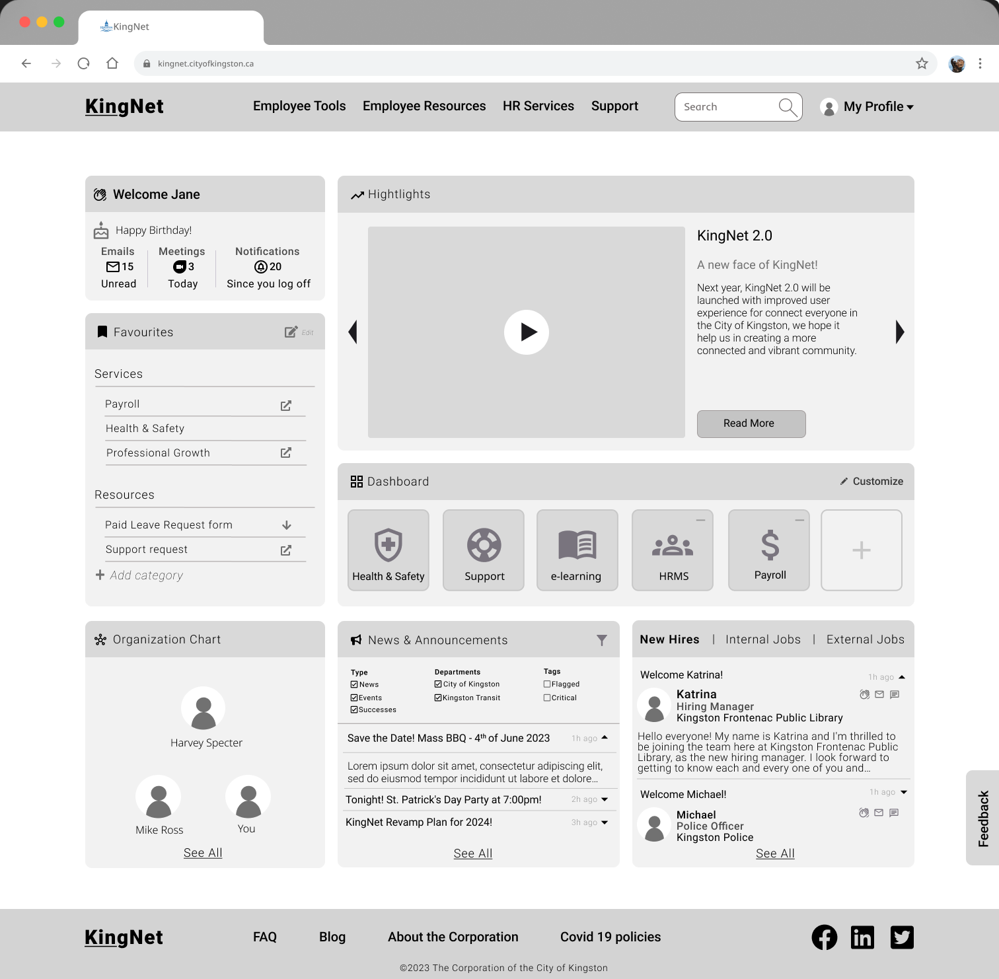Edit the Favourites list
The height and width of the screenshot is (979, 999).
pyautogui.click(x=291, y=332)
